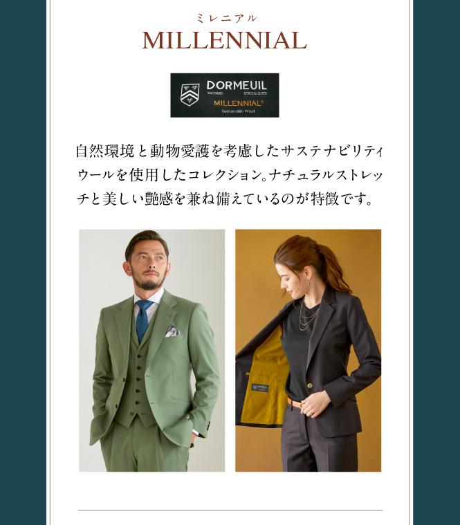
Task: Click the gold layered necklace
Action: pyautogui.click(x=307, y=315)
